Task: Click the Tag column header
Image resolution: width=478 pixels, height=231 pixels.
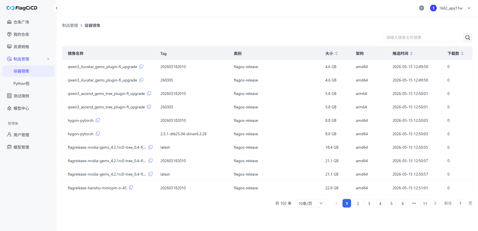Action: (x=164, y=53)
